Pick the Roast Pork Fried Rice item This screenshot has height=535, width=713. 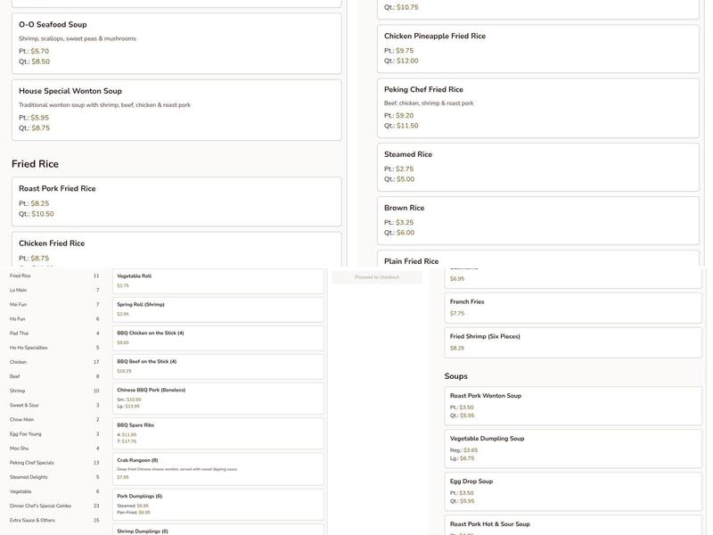click(176, 202)
